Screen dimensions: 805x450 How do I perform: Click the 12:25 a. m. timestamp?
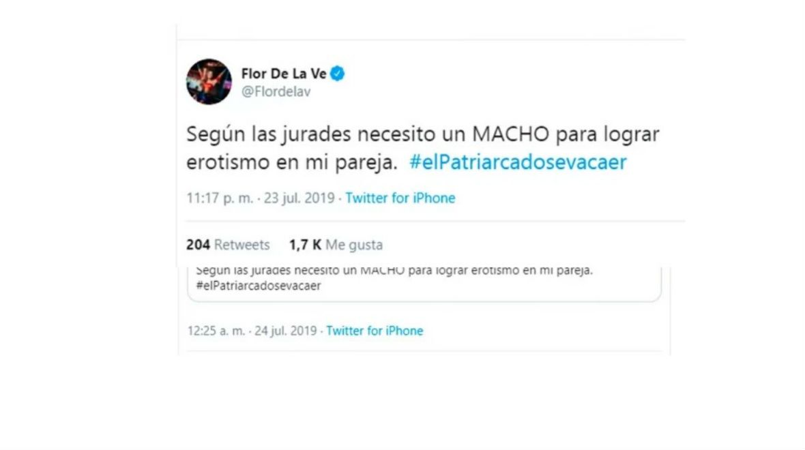pyautogui.click(x=216, y=331)
